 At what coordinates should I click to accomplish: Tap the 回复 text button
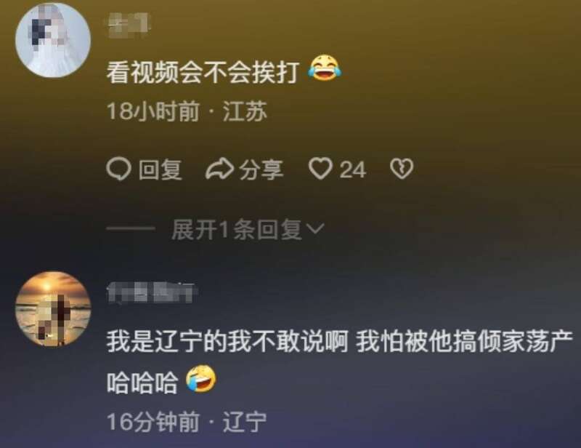(x=160, y=170)
